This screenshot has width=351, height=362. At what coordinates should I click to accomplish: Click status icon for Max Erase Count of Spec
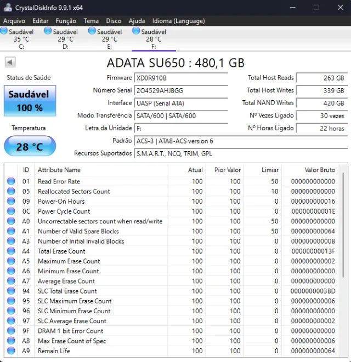11,341
